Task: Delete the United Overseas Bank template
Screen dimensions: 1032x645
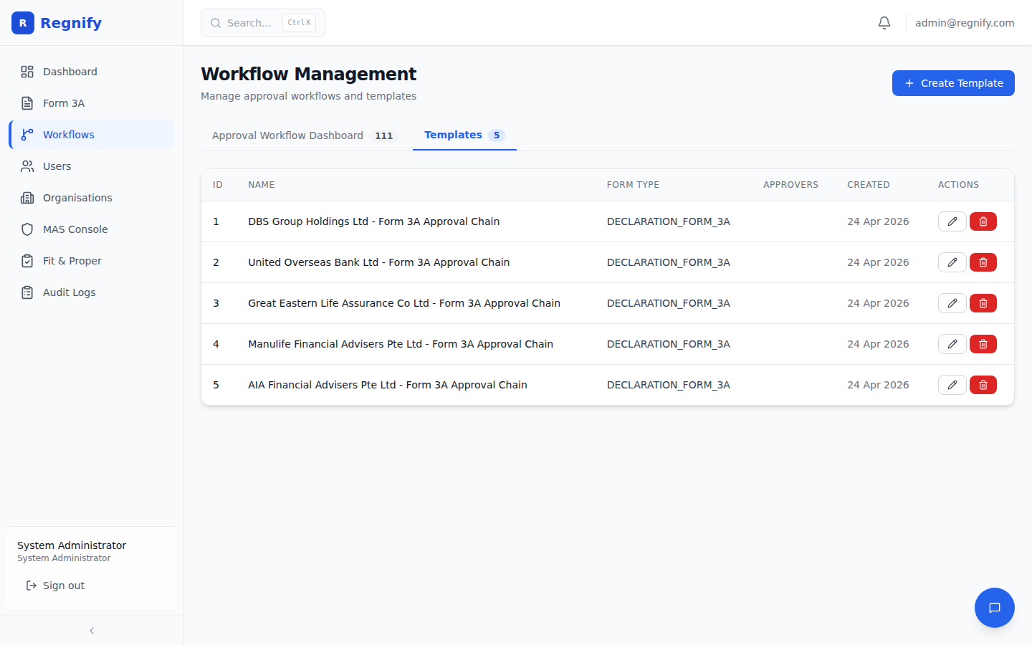Action: click(x=983, y=262)
